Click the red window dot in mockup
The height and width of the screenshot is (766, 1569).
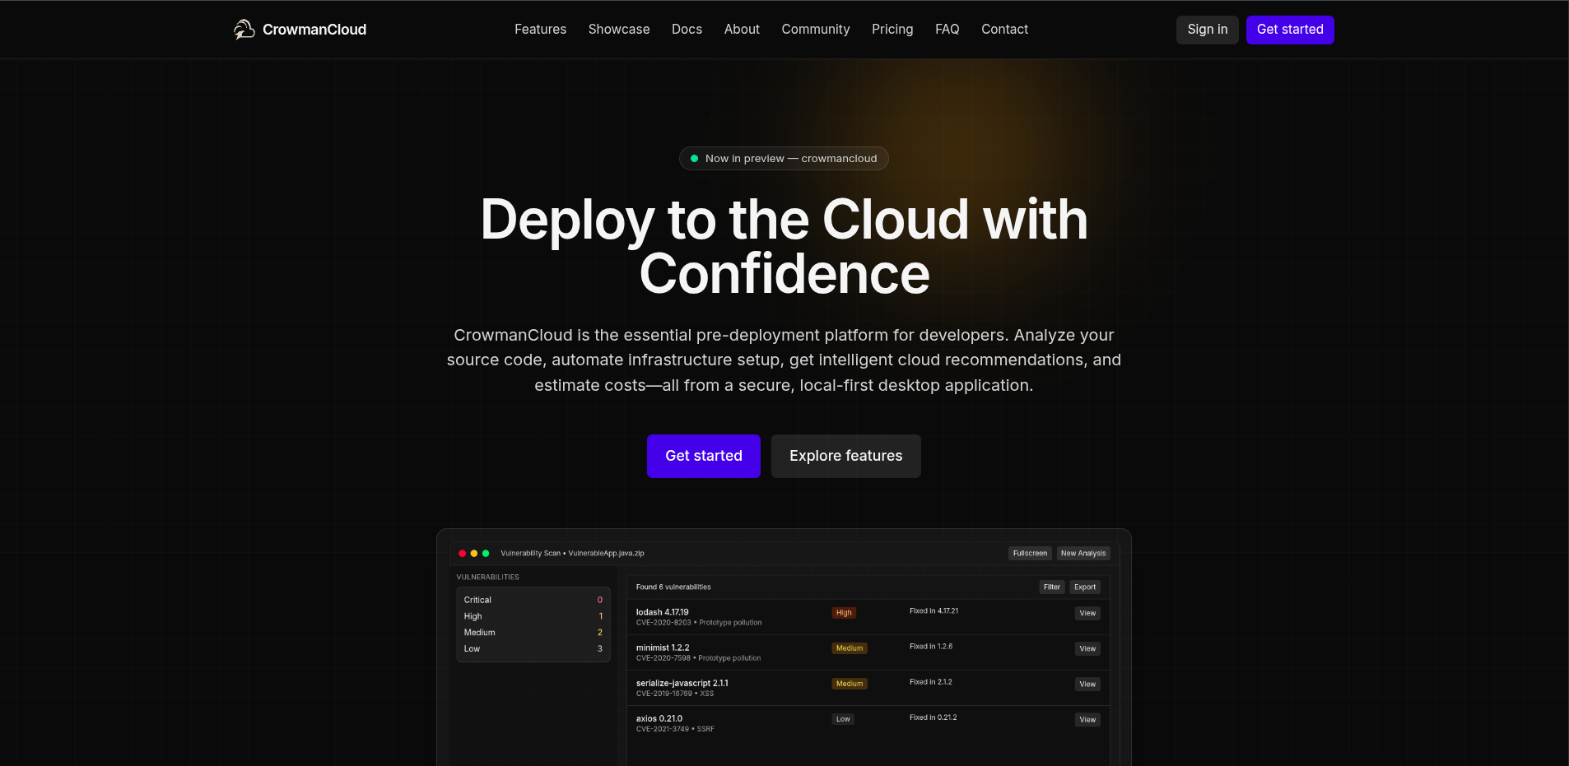coord(462,554)
